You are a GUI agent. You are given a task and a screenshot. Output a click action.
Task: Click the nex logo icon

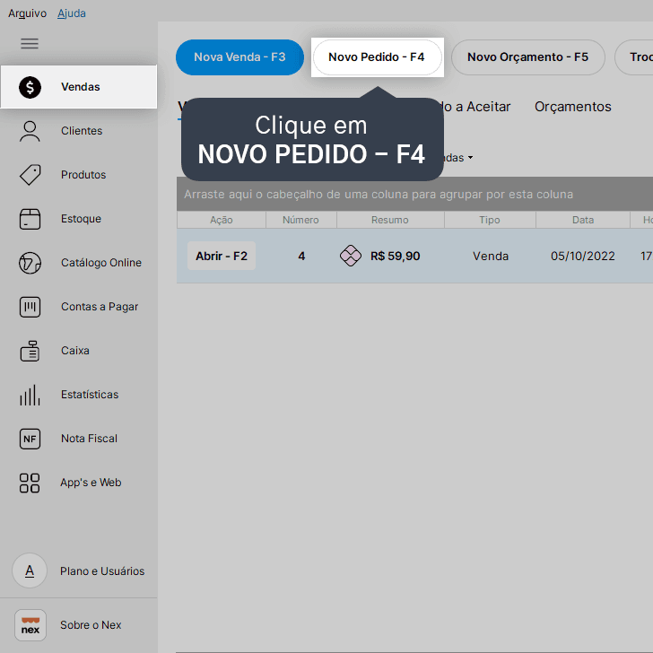[30, 625]
